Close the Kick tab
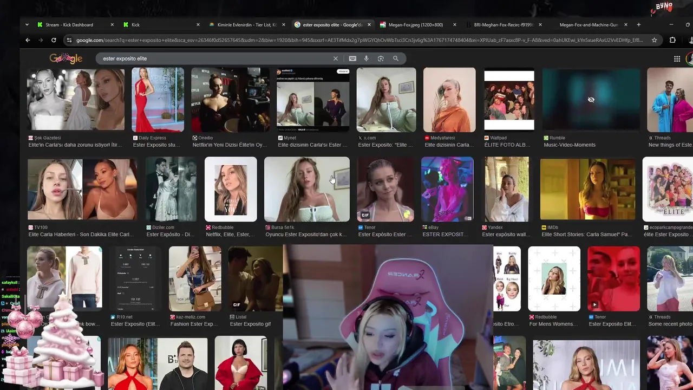This screenshot has height=390, width=693. [x=198, y=24]
